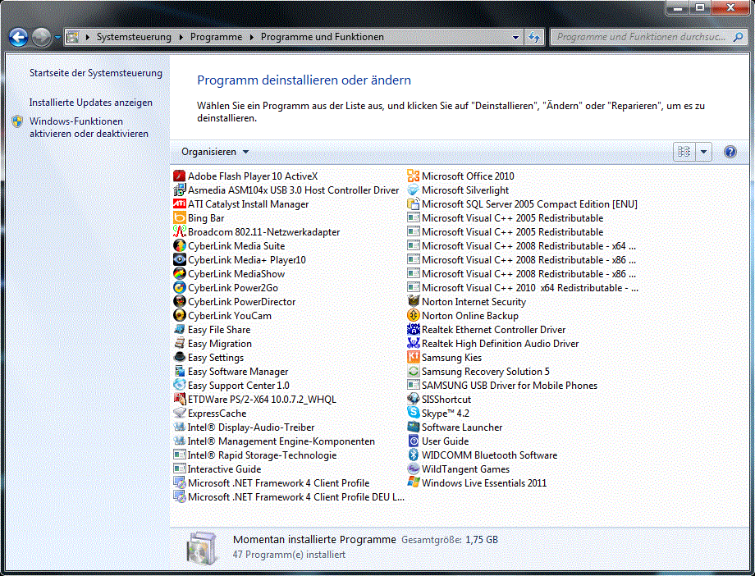The image size is (755, 576).
Task: Select Software Launcher entry
Action: [455, 427]
